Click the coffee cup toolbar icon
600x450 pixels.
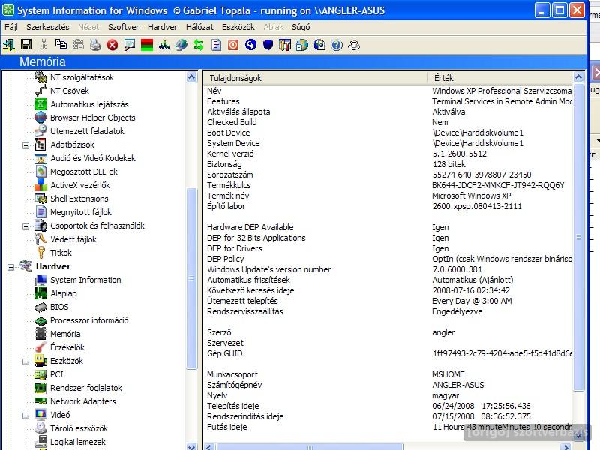(x=354, y=45)
